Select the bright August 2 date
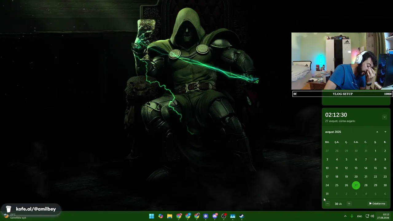 (385, 151)
